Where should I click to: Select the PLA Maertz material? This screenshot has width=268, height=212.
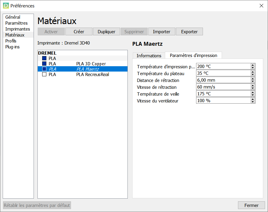coord(83,69)
